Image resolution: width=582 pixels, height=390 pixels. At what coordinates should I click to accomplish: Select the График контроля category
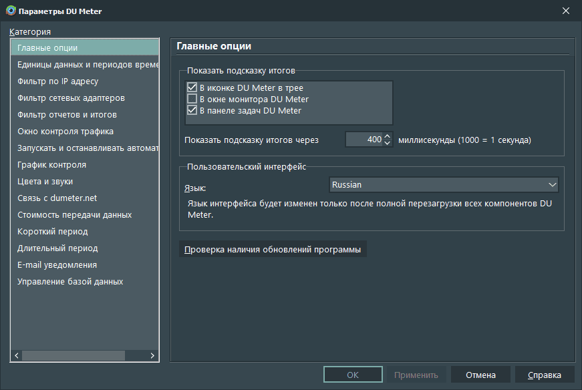[x=52, y=165]
